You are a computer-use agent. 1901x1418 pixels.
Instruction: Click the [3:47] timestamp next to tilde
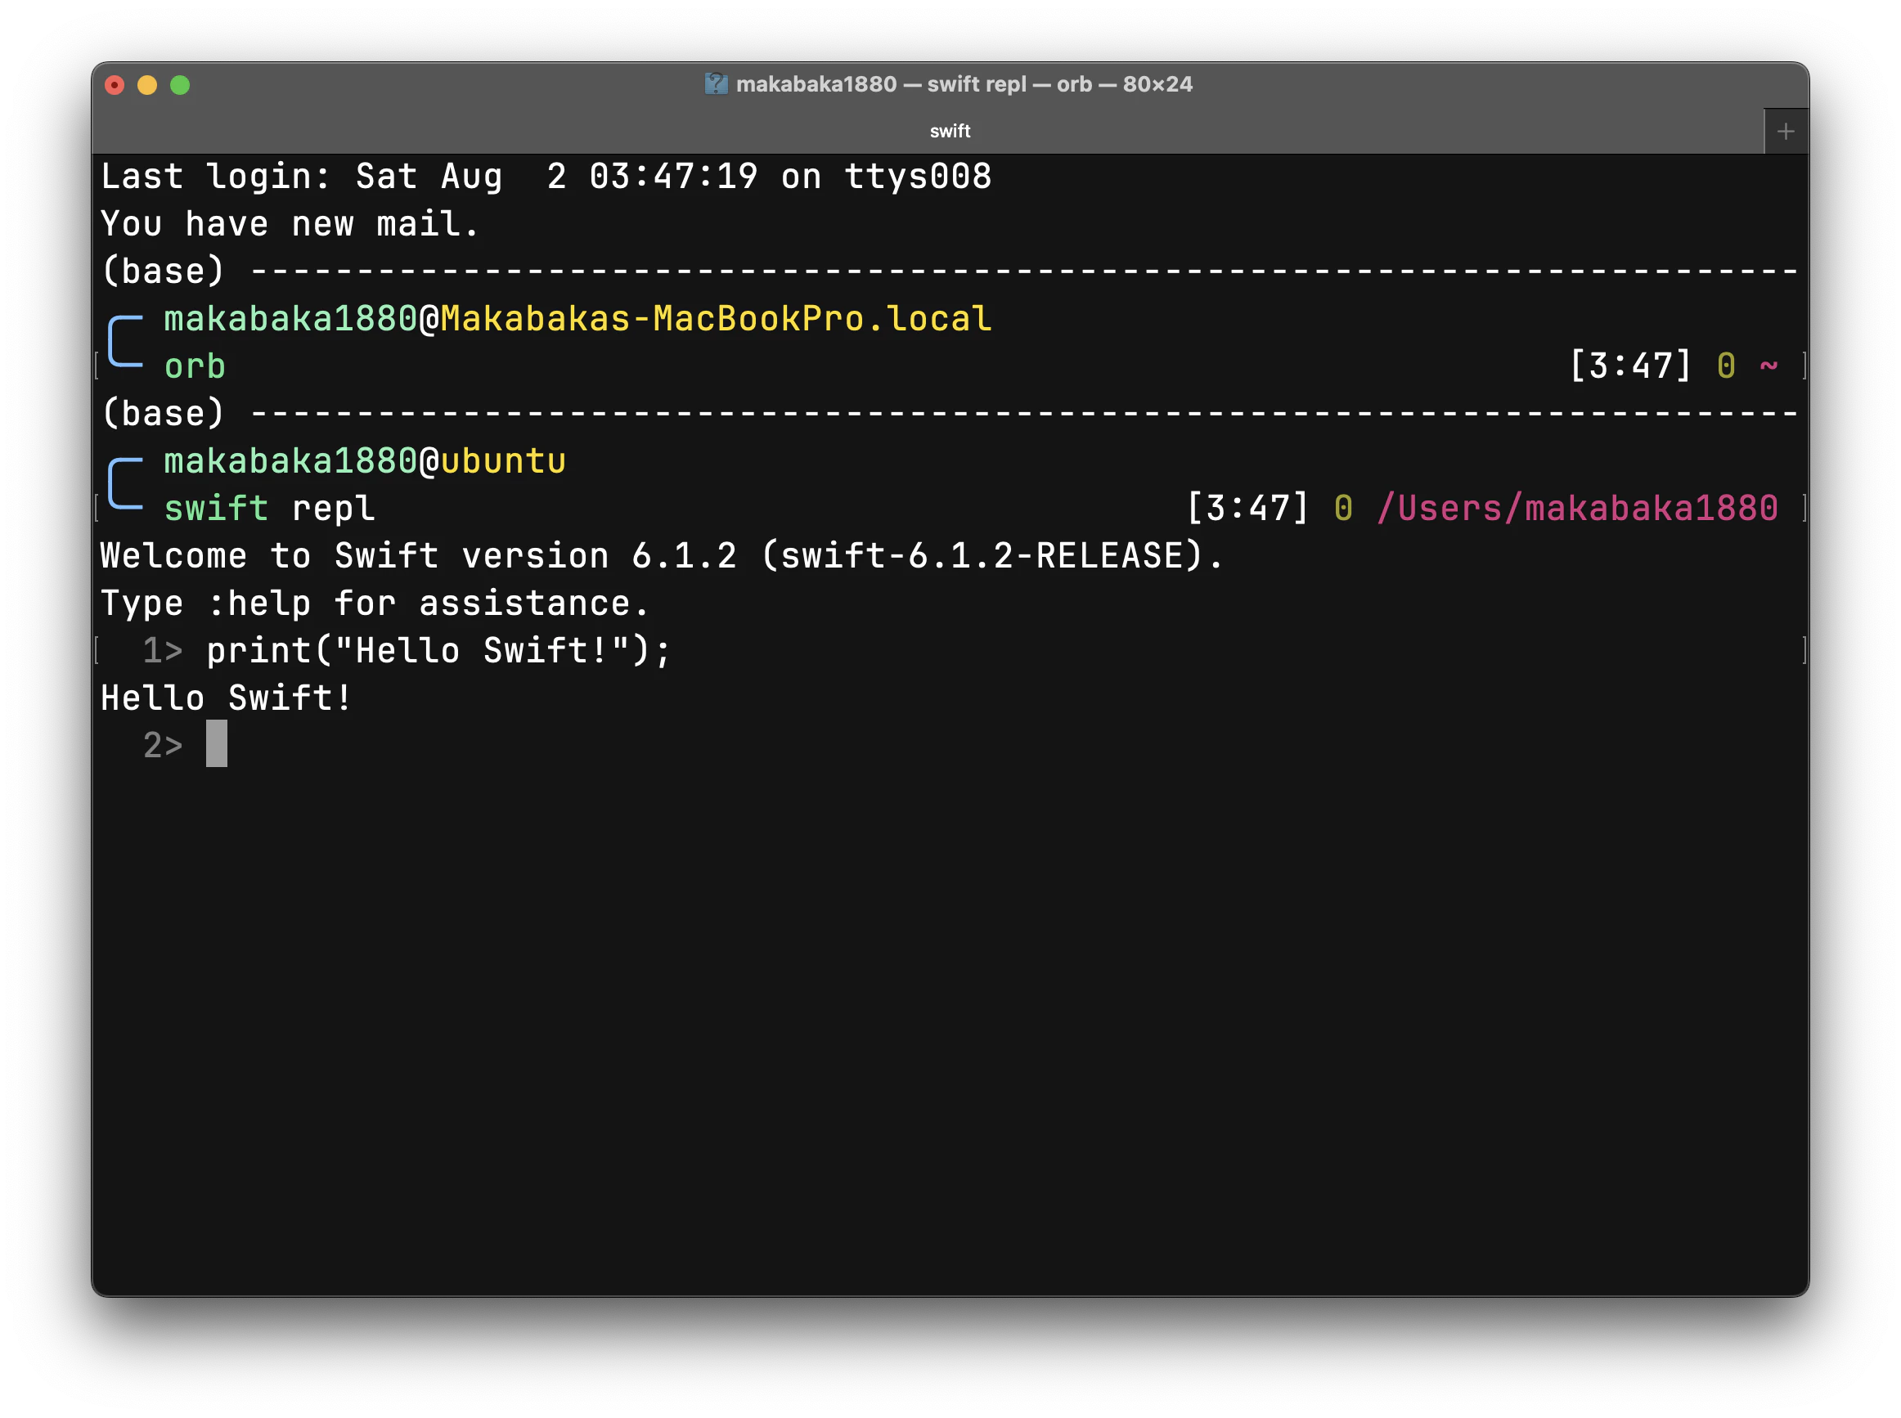1630,366
